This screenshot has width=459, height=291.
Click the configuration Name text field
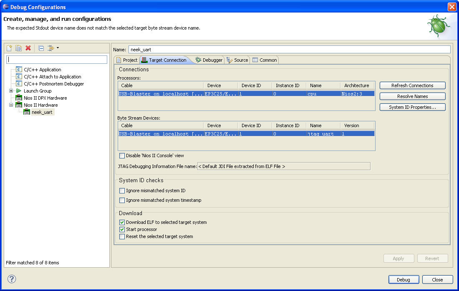pyautogui.click(x=289, y=50)
